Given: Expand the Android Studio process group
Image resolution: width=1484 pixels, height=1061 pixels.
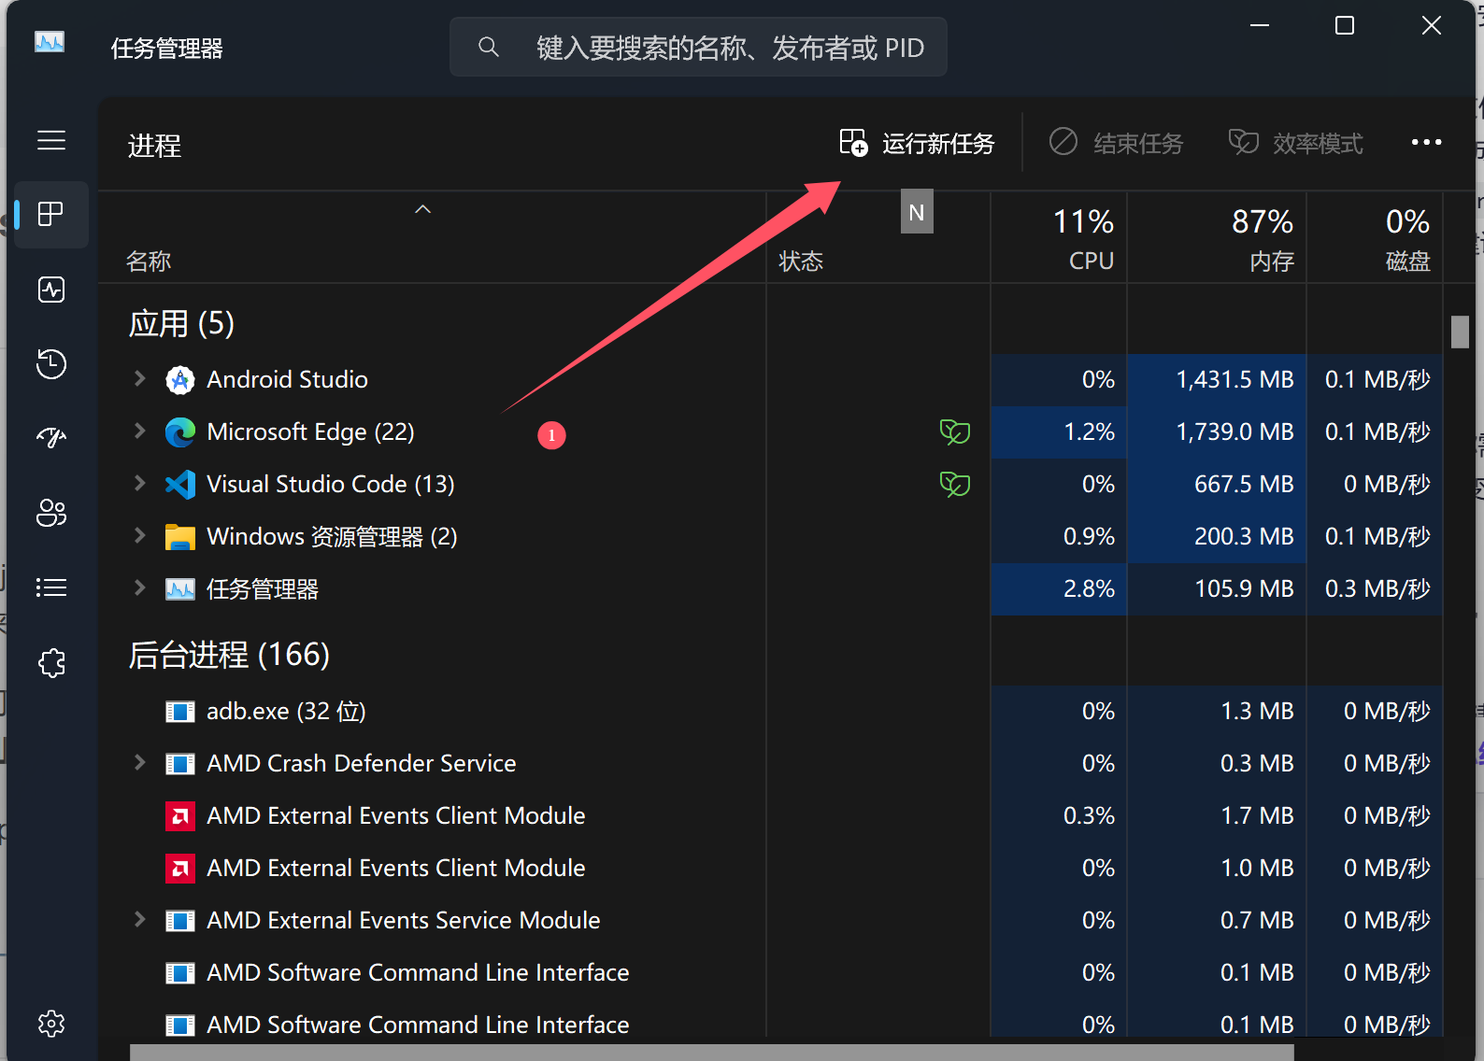Looking at the screenshot, I should 139,378.
